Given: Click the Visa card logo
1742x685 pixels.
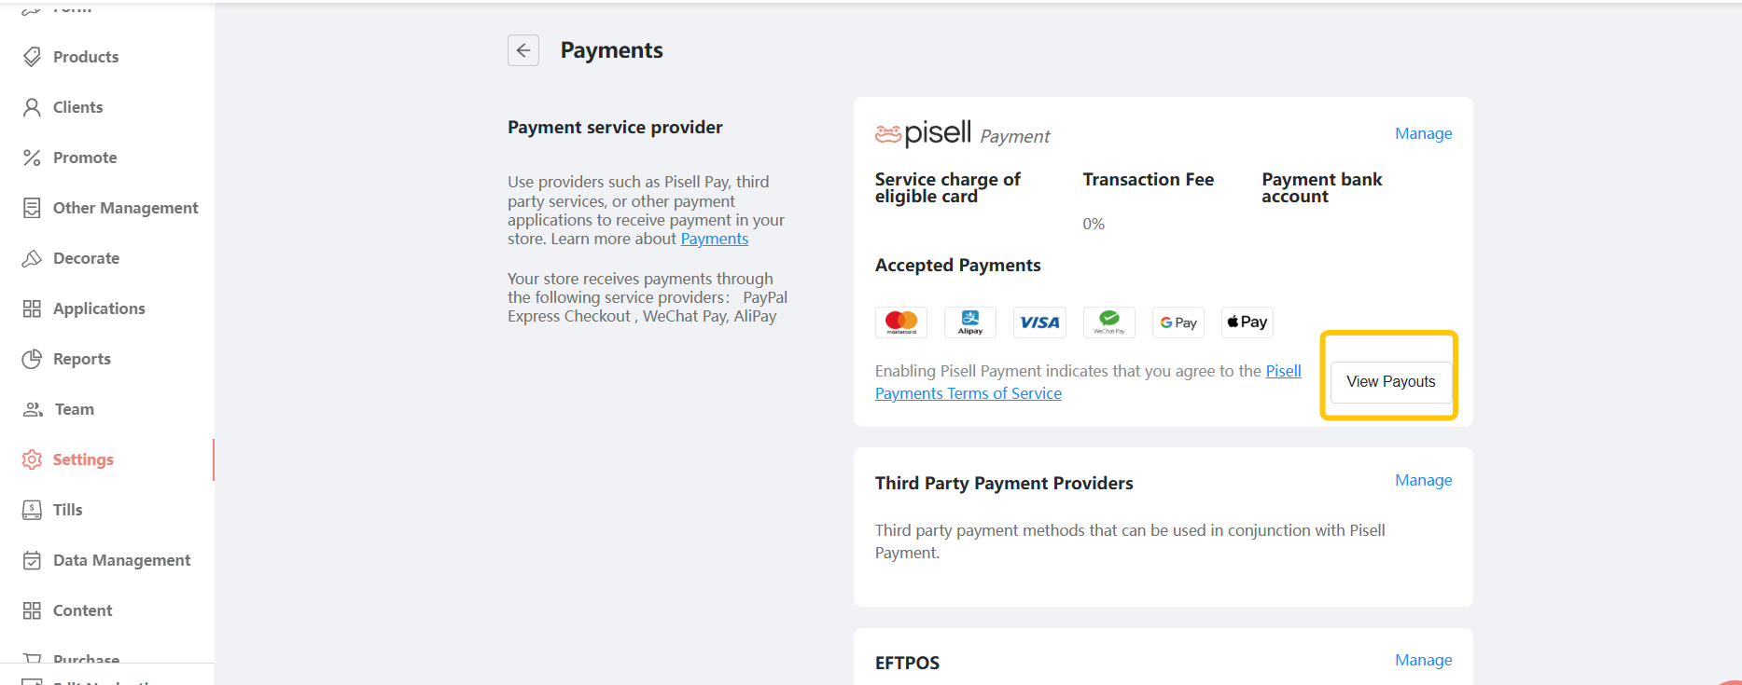Looking at the screenshot, I should (x=1039, y=322).
